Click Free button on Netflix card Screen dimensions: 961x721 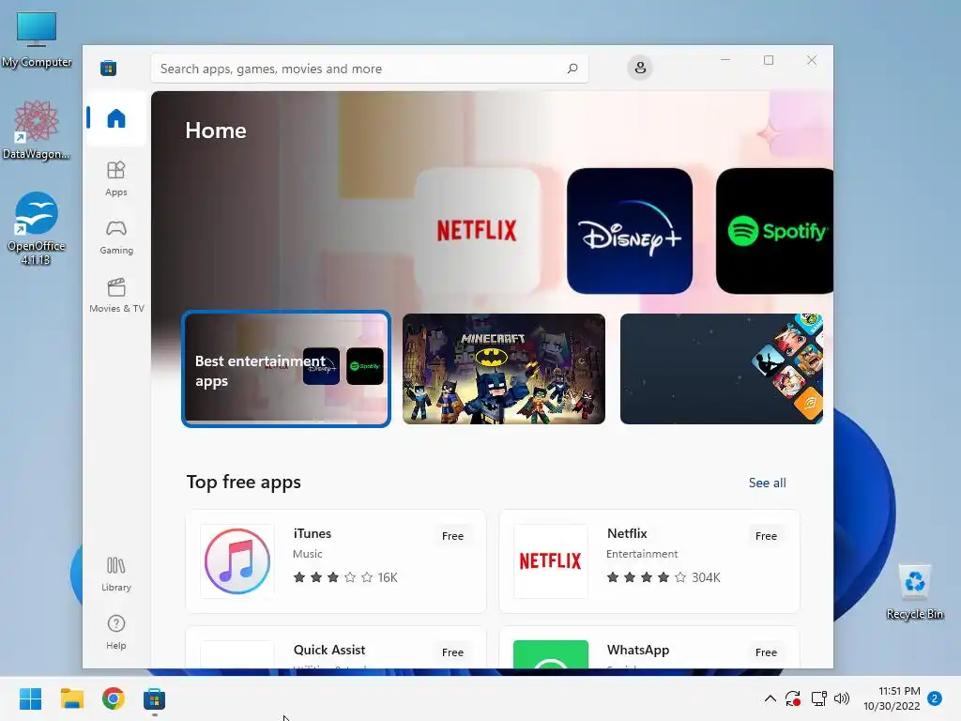point(766,536)
